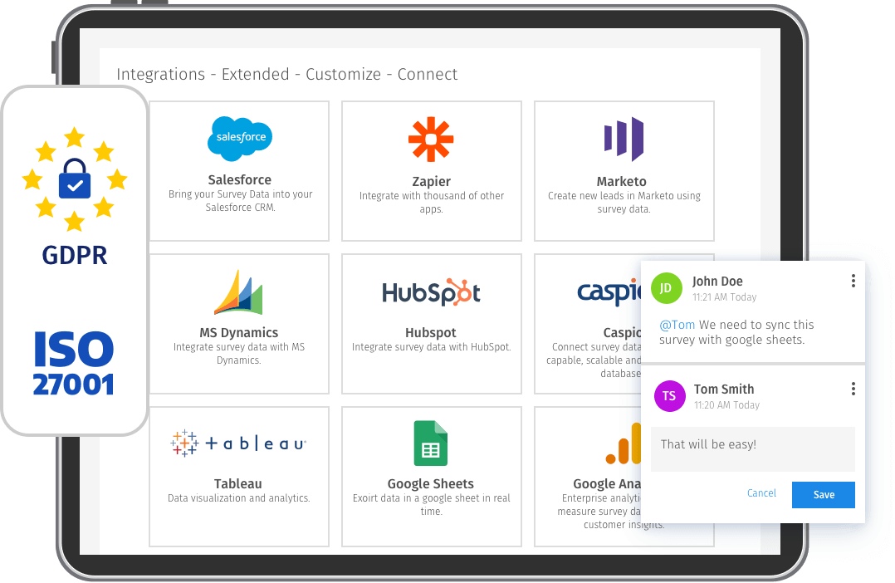Click the reply text field saying 'That will be easy!'

tap(751, 448)
